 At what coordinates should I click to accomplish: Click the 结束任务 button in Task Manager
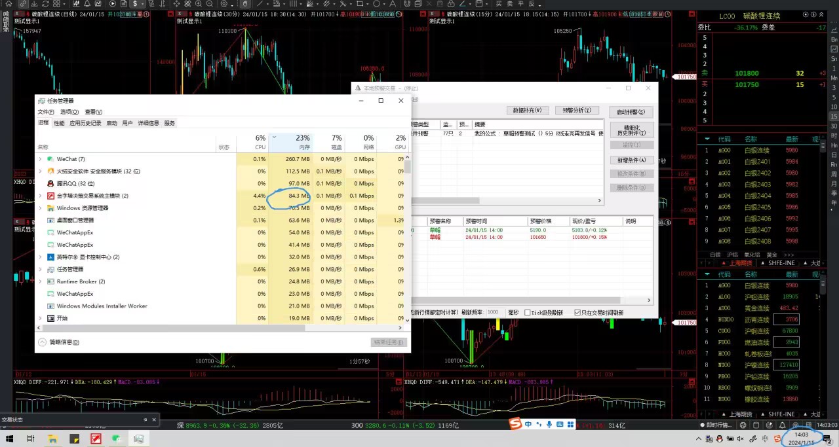389,342
